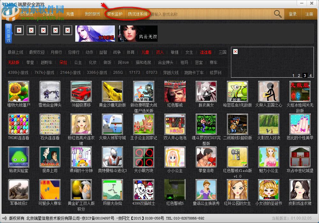Launch the 雪地合金弹头 game
The image size is (319, 223).
(50, 92)
